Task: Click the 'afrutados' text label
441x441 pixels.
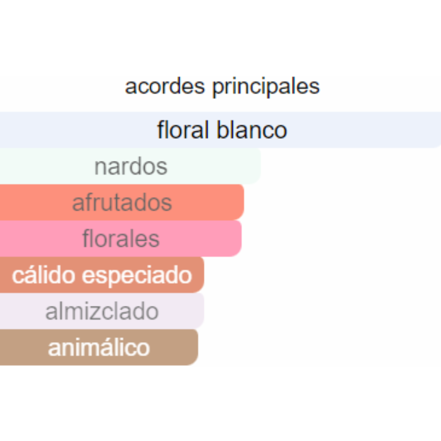Action: tap(122, 203)
